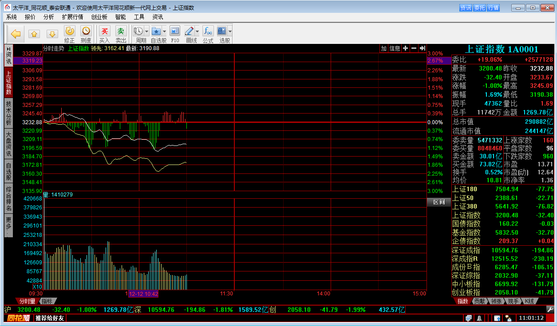Click the 委托 button in title bar
The width and height of the screenshot is (557, 326).
(479, 8)
